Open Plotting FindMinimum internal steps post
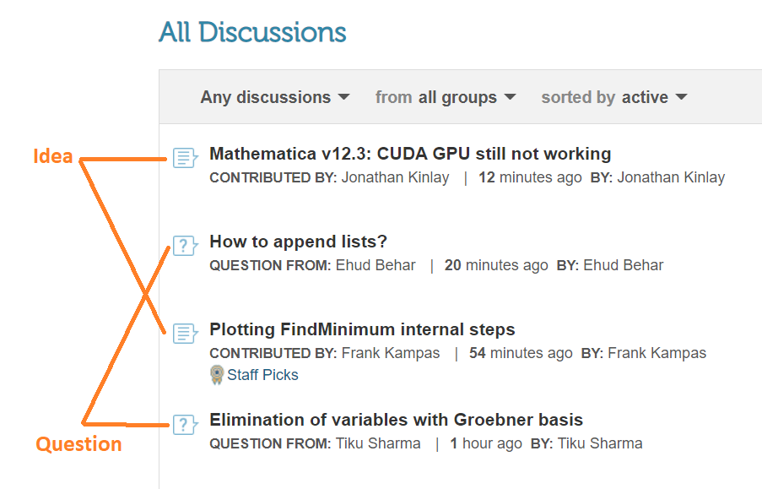This screenshot has width=762, height=489. click(x=362, y=329)
